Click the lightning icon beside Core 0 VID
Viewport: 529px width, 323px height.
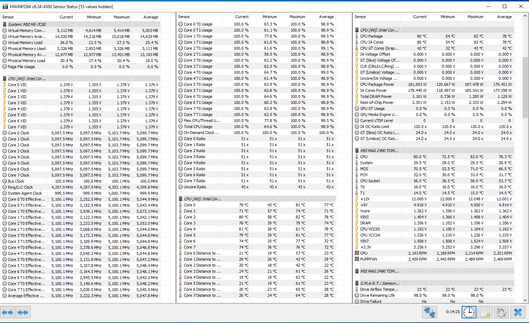pos(5,85)
